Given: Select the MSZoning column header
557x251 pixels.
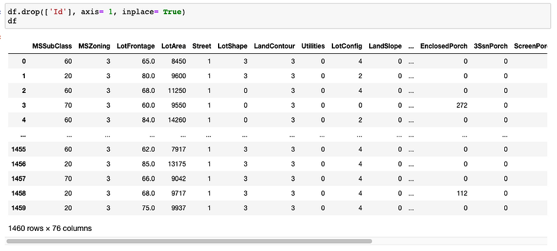Looking at the screenshot, I should (x=94, y=46).
